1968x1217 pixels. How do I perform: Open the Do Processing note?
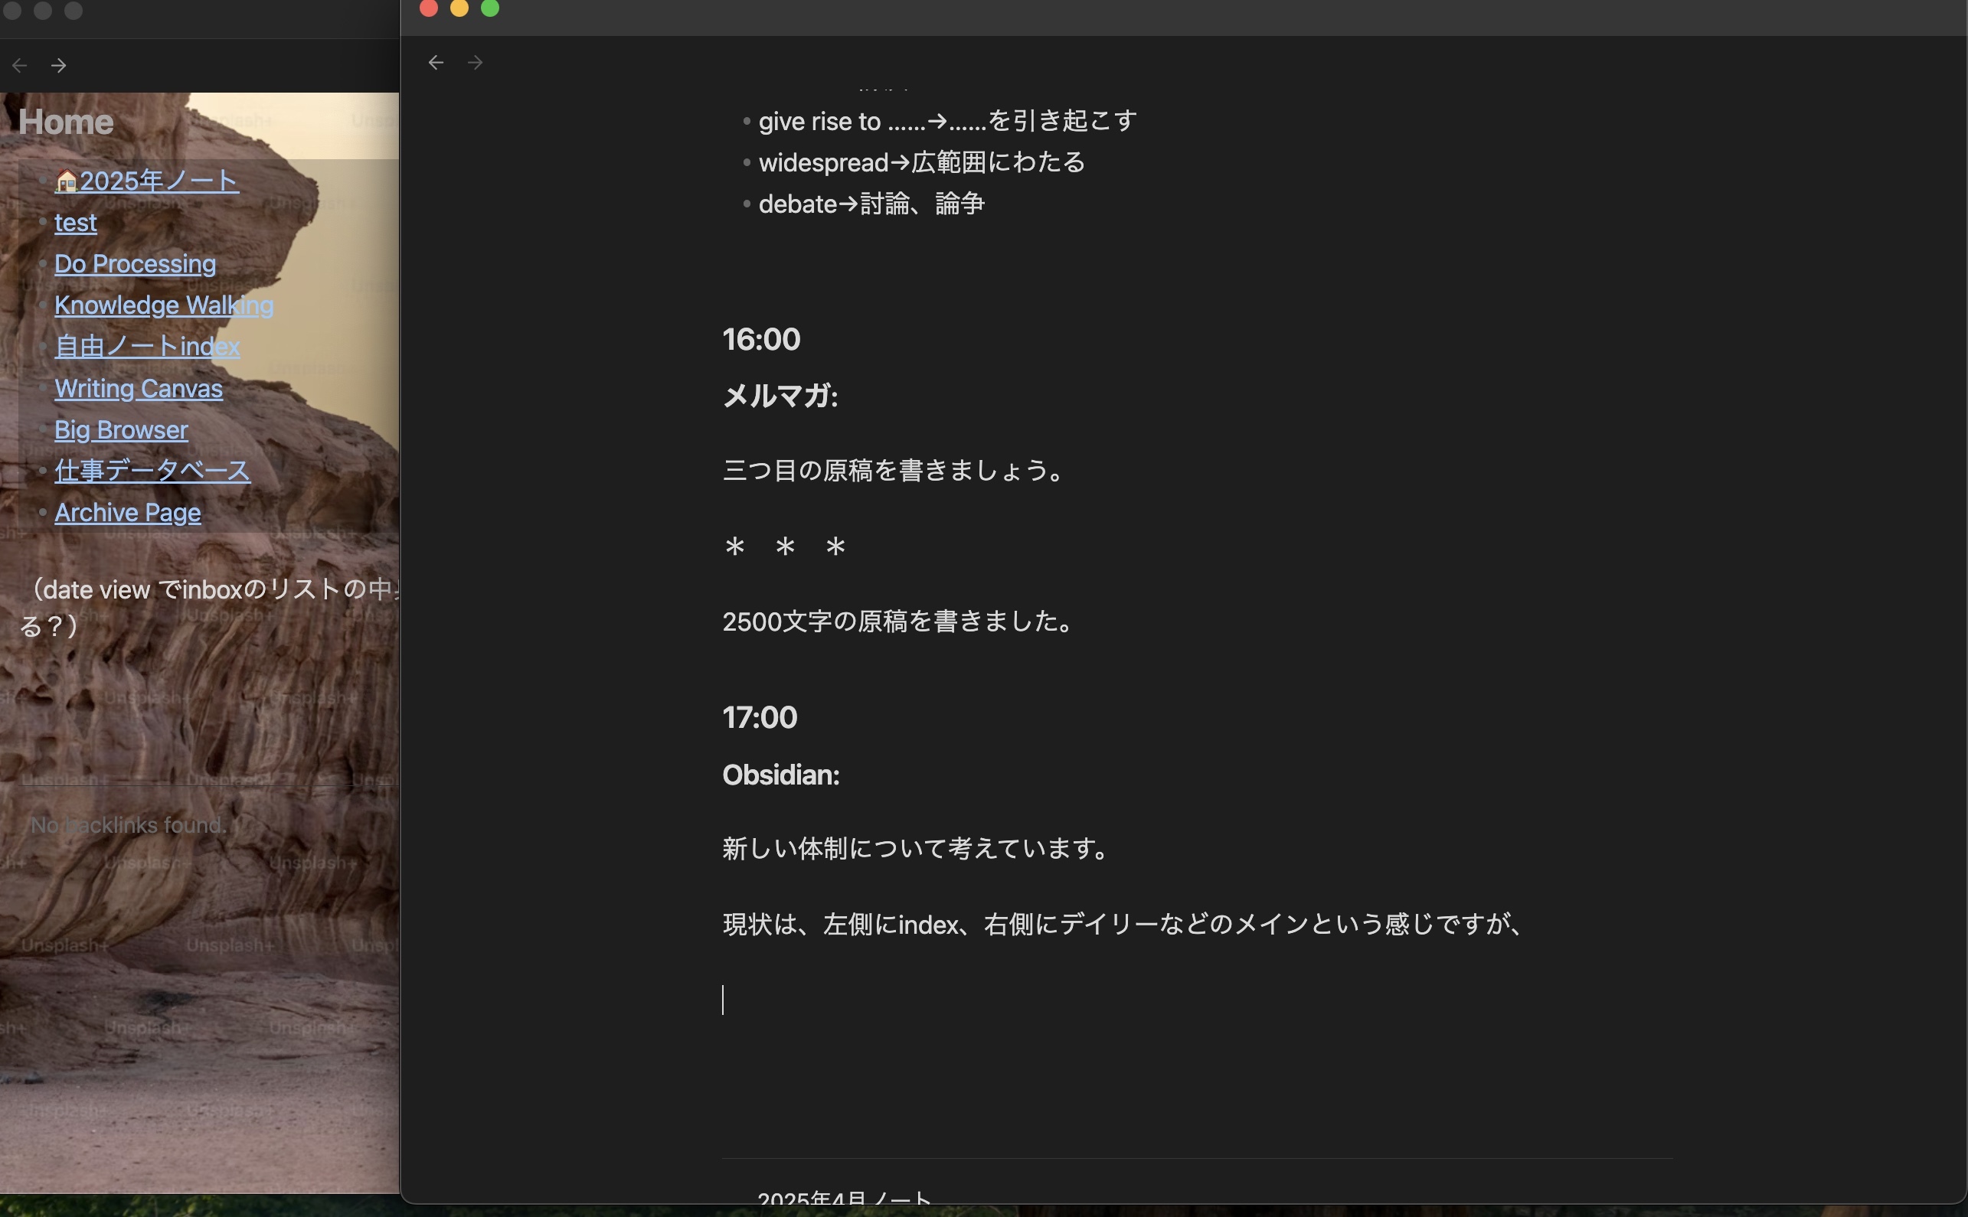point(135,263)
